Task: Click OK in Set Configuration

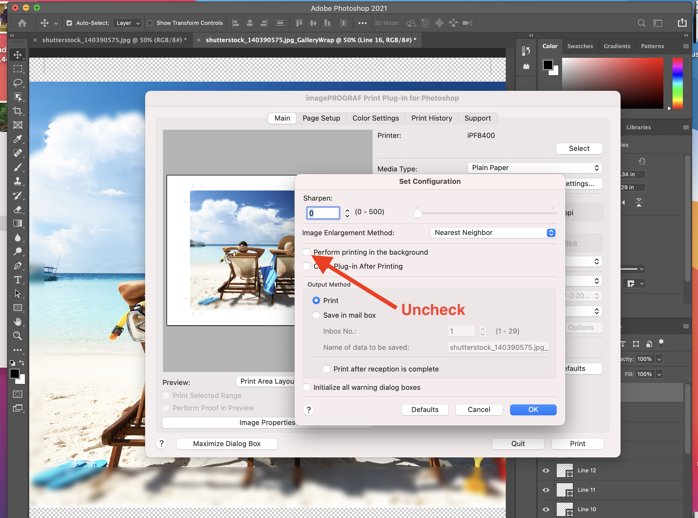Action: (x=533, y=410)
